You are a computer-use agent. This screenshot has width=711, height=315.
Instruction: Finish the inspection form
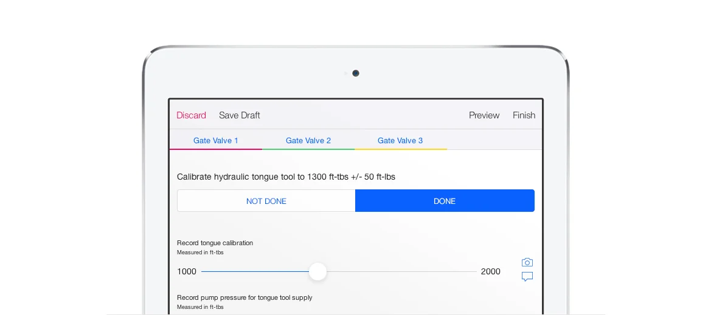click(x=524, y=115)
